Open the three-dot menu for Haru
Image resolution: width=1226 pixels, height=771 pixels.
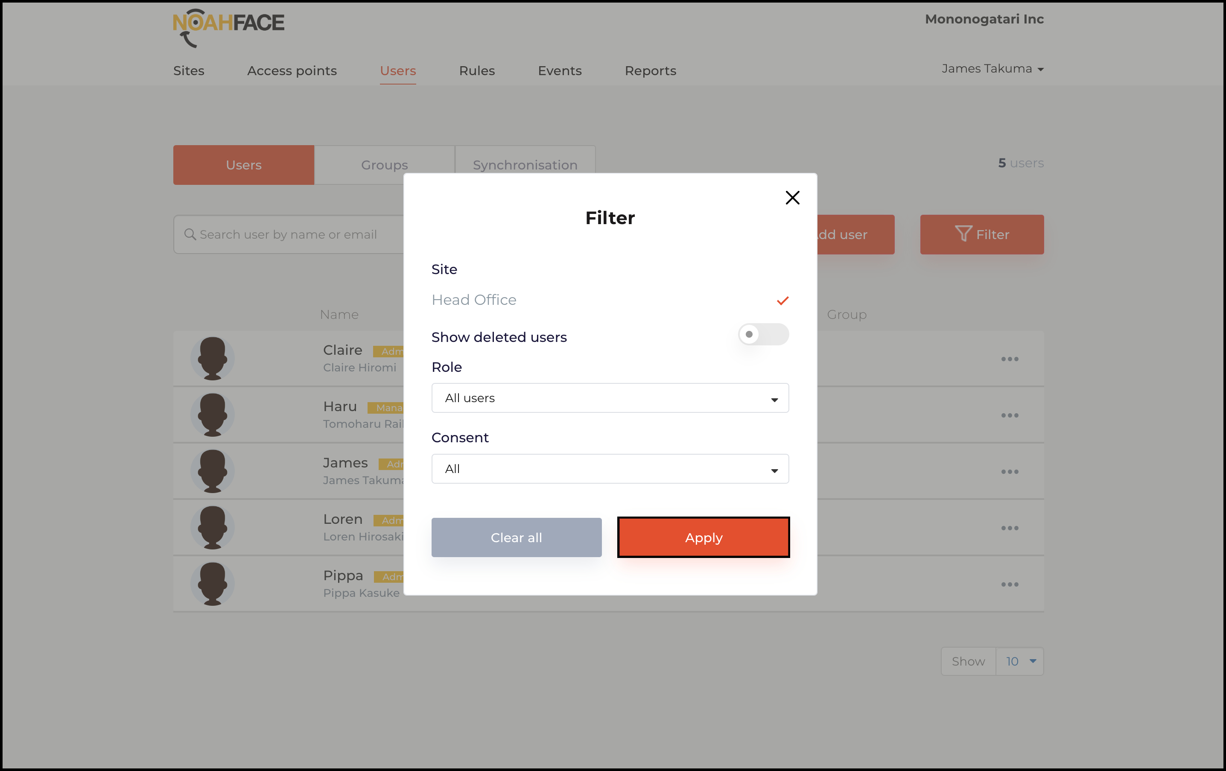tap(1009, 415)
